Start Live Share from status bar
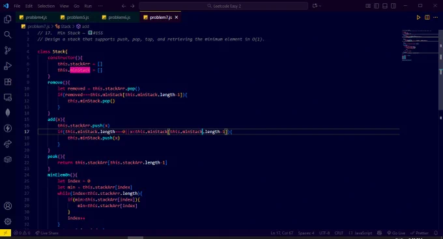The width and height of the screenshot is (443, 239). 47,233
